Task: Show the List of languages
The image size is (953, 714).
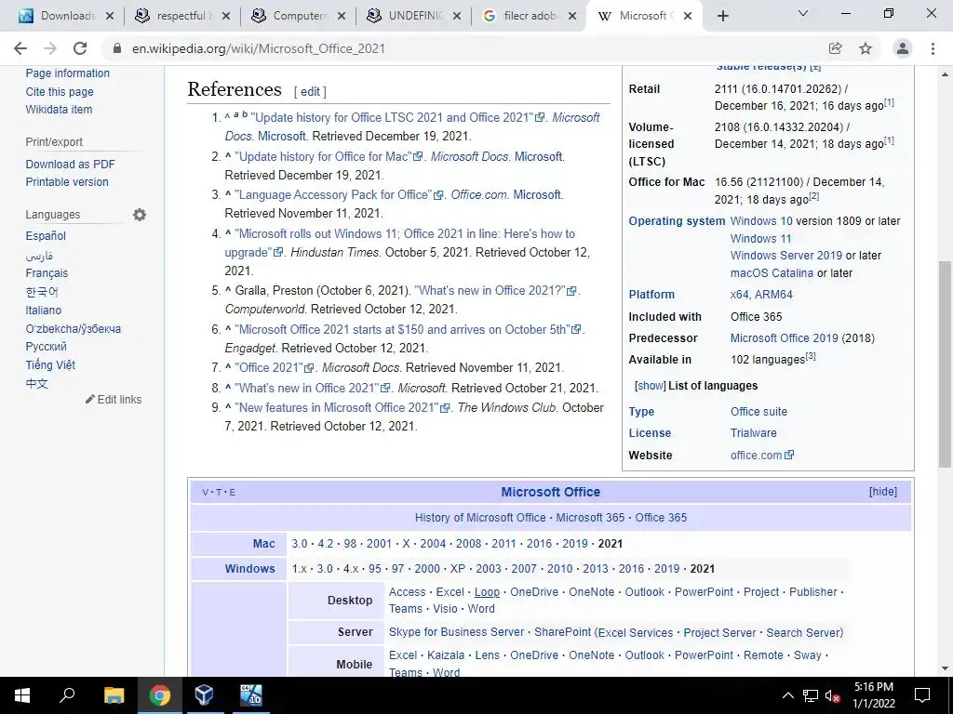Action: point(650,386)
